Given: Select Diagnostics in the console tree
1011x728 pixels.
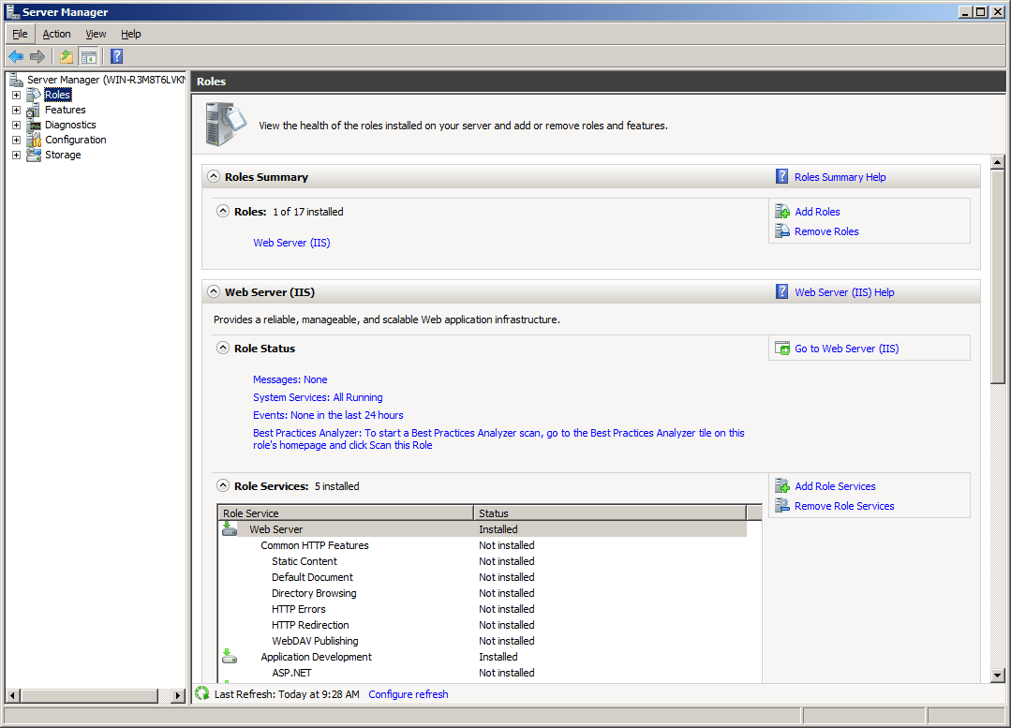Looking at the screenshot, I should click(70, 125).
